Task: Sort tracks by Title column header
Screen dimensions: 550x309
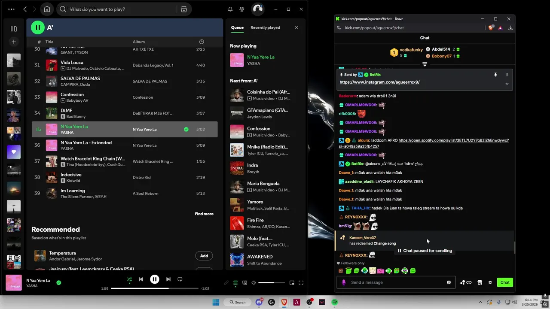Action: 49,42
